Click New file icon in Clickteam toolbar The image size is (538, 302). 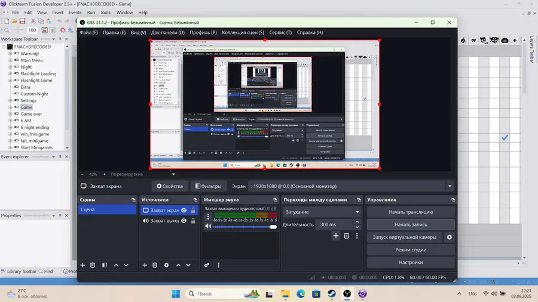(x=7, y=21)
